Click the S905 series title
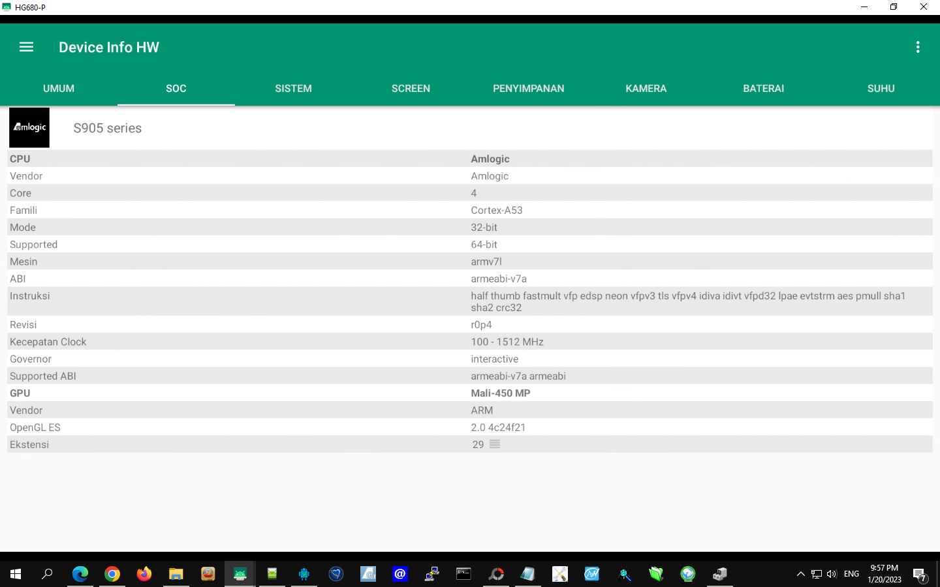 108,128
